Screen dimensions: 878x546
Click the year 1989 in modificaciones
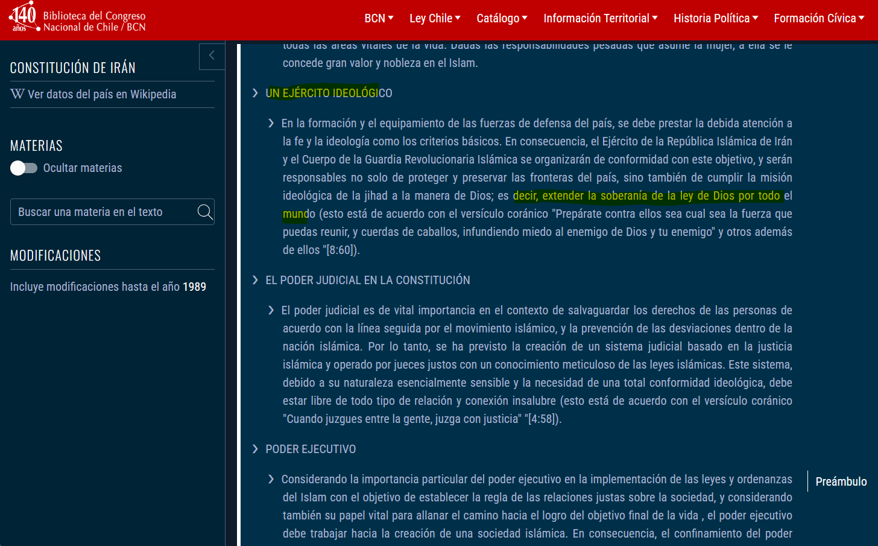coord(194,287)
